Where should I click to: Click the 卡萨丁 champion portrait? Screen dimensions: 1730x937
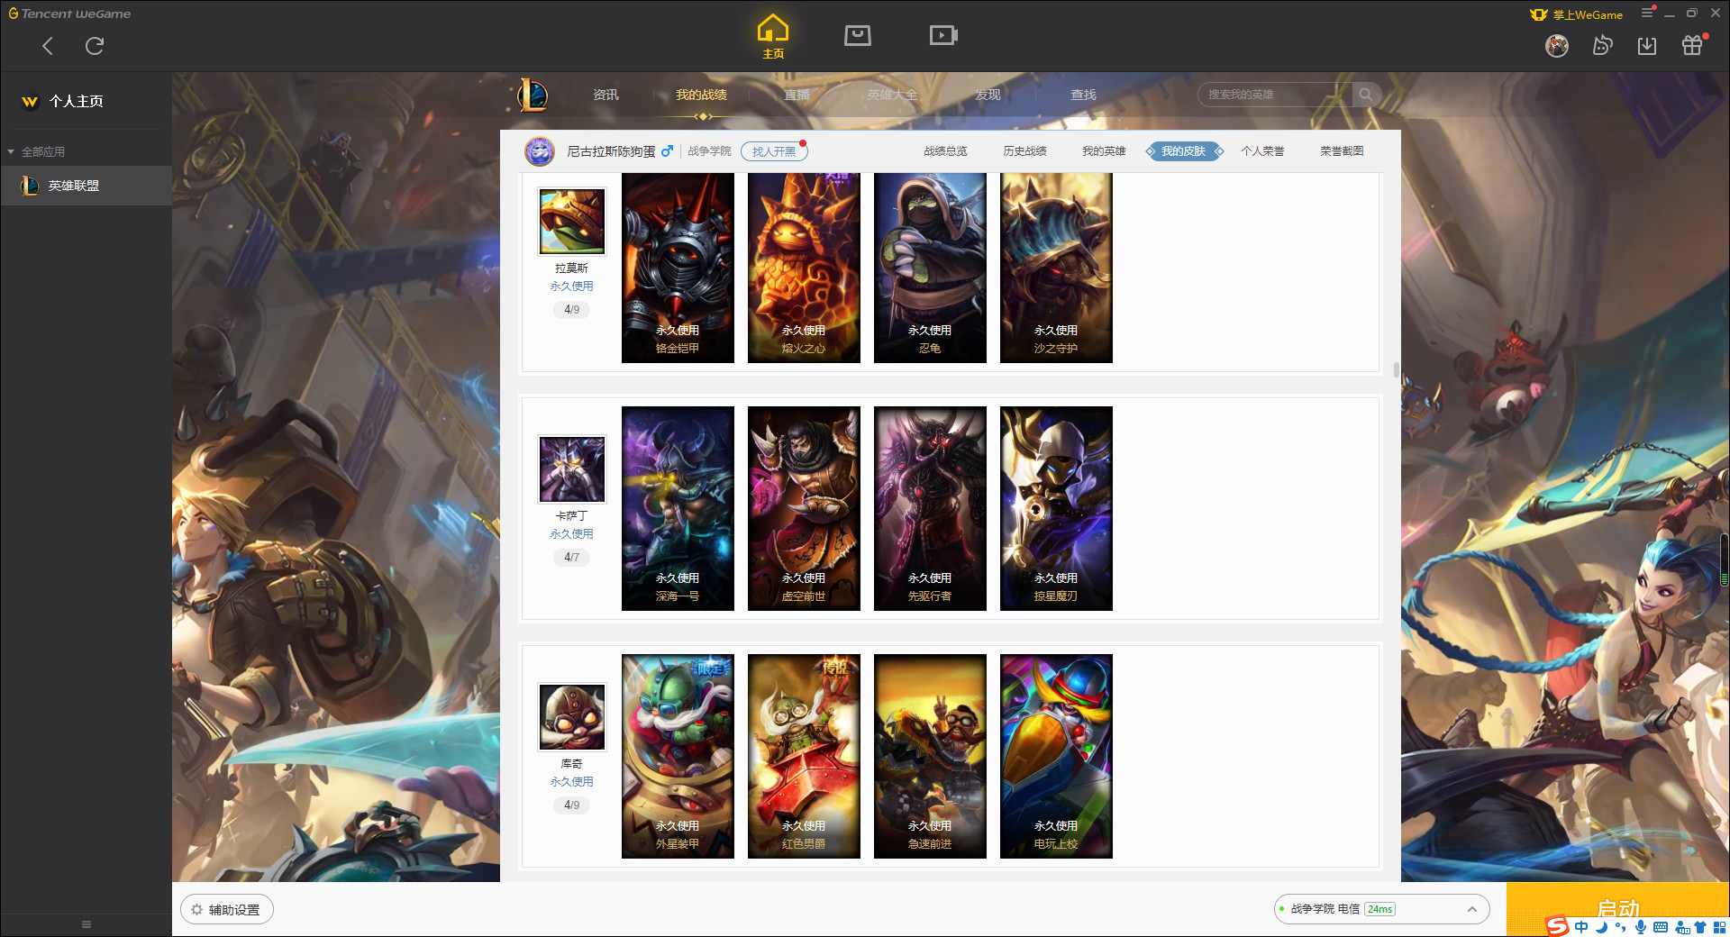click(x=572, y=469)
